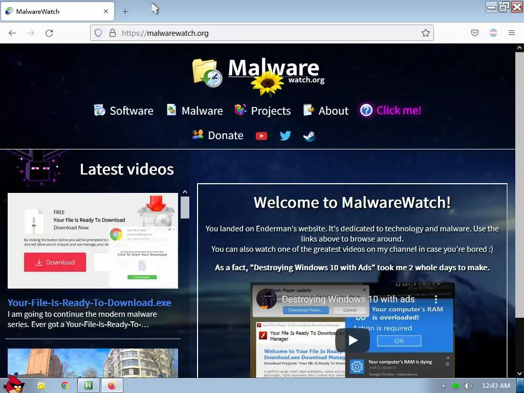
Task: Click the video channel avatar
Action: tap(266, 298)
